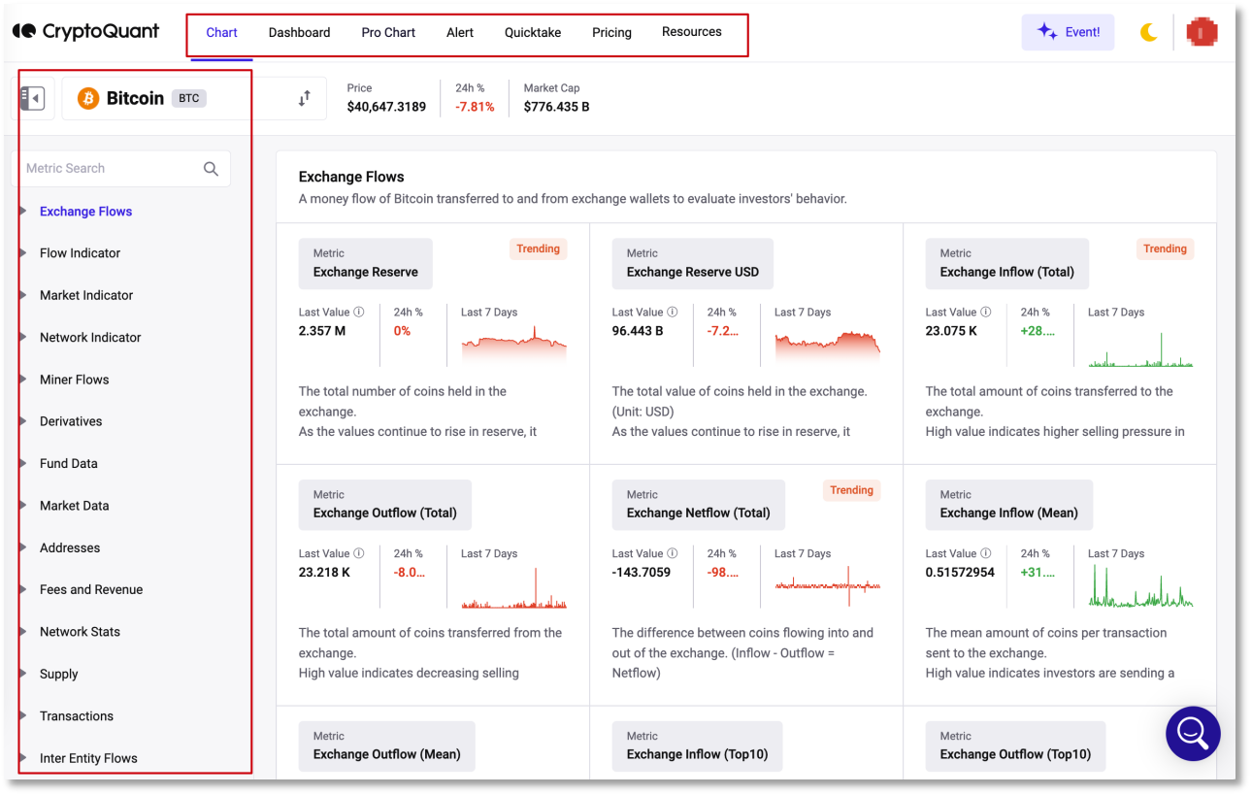1252x795 pixels.
Task: Click Exchange Netflow (Total) 7-day sparkline
Action: pos(827,585)
